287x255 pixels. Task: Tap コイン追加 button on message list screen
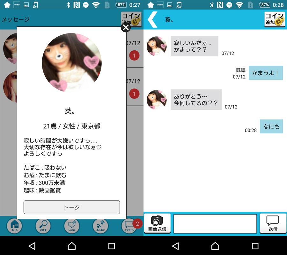(131, 19)
